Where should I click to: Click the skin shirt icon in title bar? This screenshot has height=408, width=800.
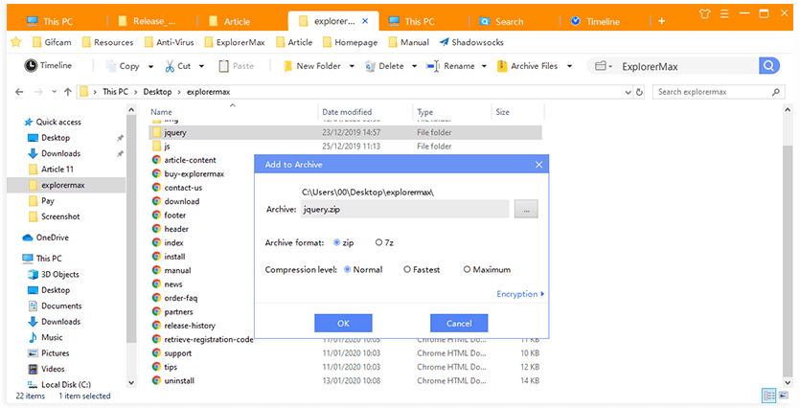point(706,20)
